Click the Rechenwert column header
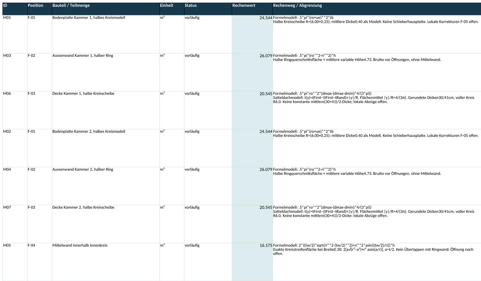The height and width of the screenshot is (281, 481). (x=252, y=9)
